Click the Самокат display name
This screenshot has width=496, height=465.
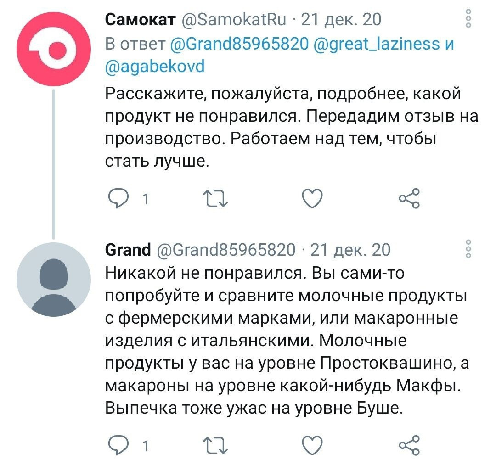(140, 20)
